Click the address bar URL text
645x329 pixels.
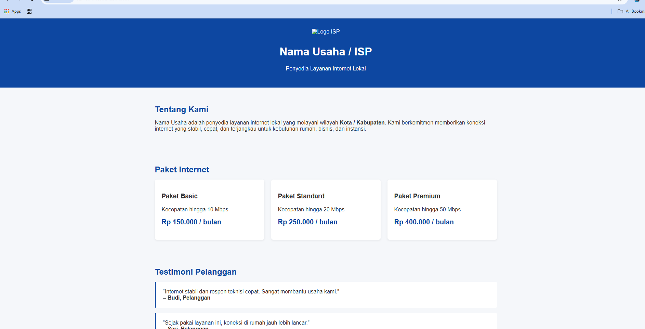[103, 0]
